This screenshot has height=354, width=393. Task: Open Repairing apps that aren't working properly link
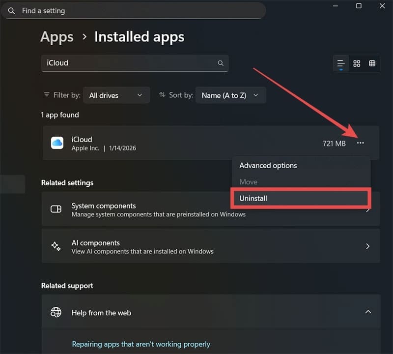(141, 344)
